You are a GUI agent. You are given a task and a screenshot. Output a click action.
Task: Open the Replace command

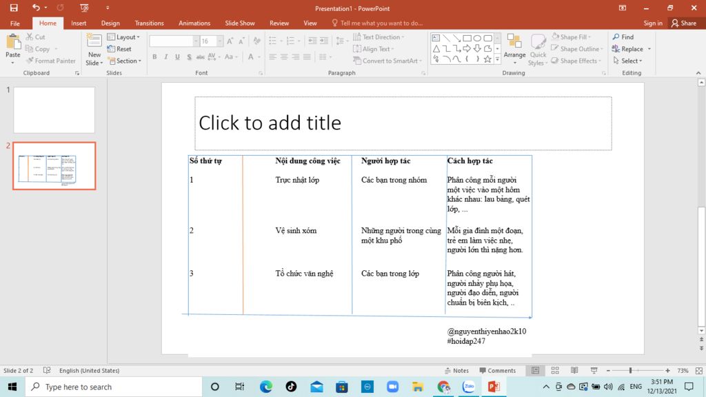tap(627, 49)
